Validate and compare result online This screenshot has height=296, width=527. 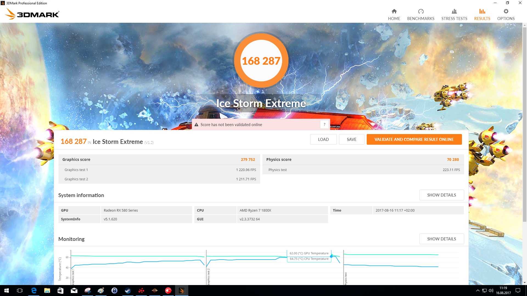(414, 139)
